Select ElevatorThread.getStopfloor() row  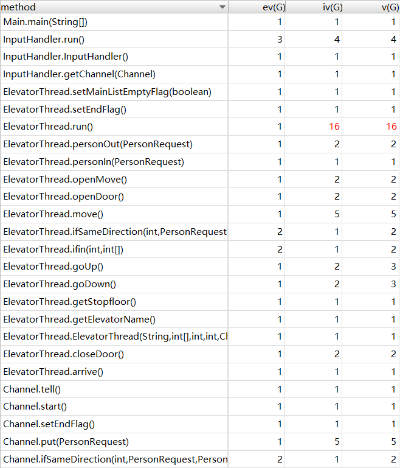point(200,302)
